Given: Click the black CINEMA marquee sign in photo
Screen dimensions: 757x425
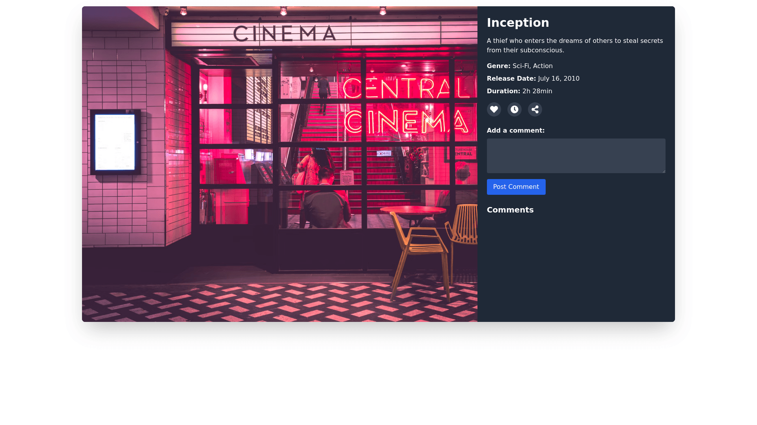Looking at the screenshot, I should (284, 33).
